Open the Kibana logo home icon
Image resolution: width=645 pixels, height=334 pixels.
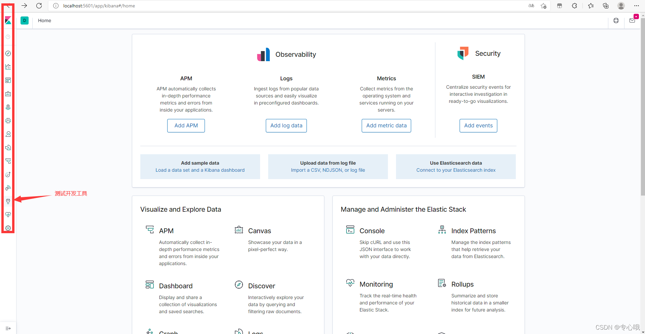(x=8, y=21)
